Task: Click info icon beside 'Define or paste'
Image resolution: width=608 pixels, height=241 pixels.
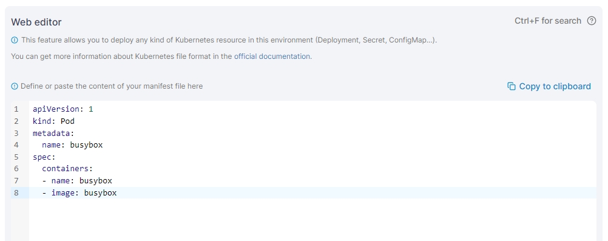Action: point(15,86)
